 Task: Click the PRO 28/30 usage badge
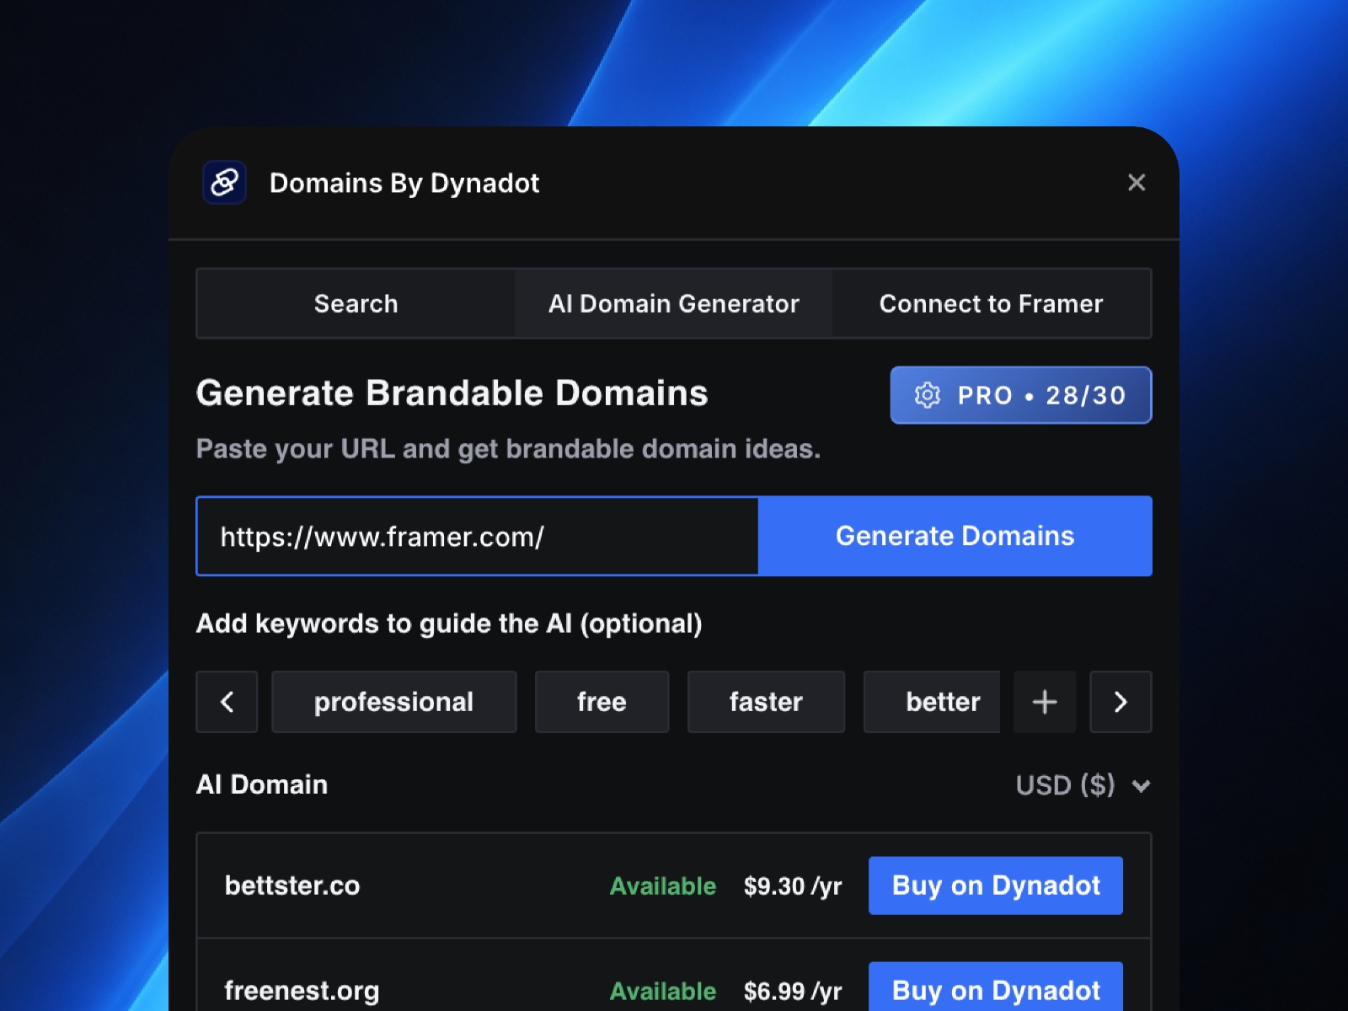pos(1020,395)
